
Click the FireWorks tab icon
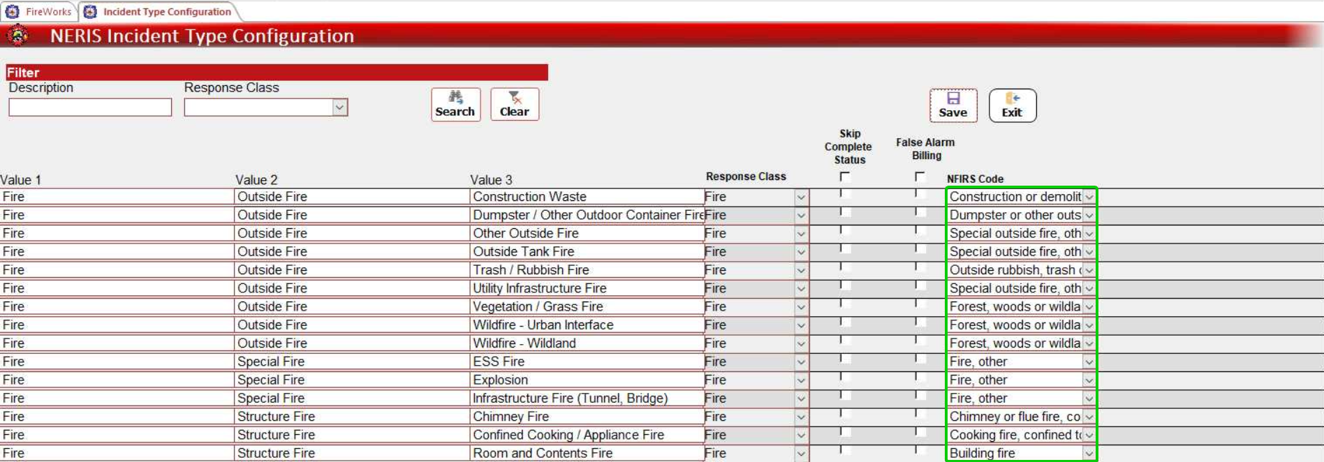coord(13,11)
